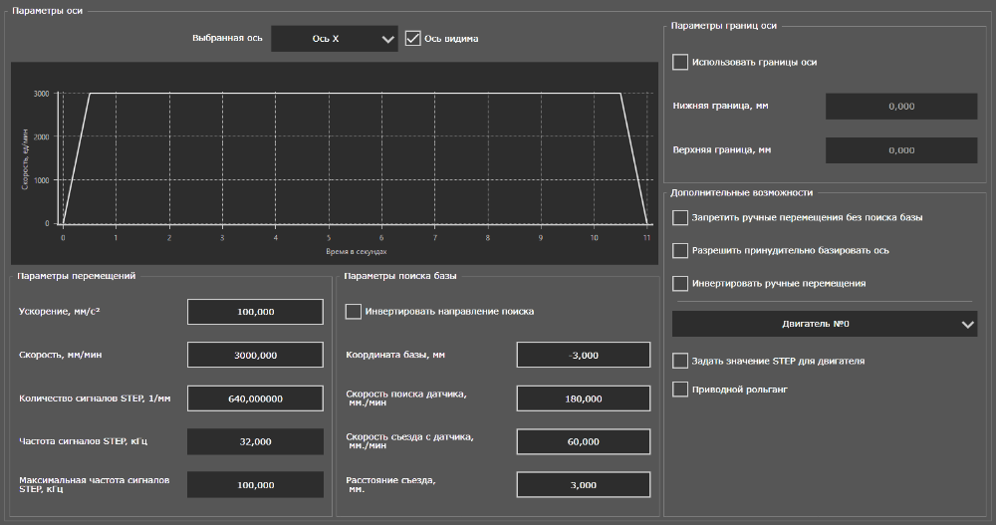Click the 'Максимальная частота сигналов STEP' field
The image size is (996, 525).
click(x=255, y=485)
